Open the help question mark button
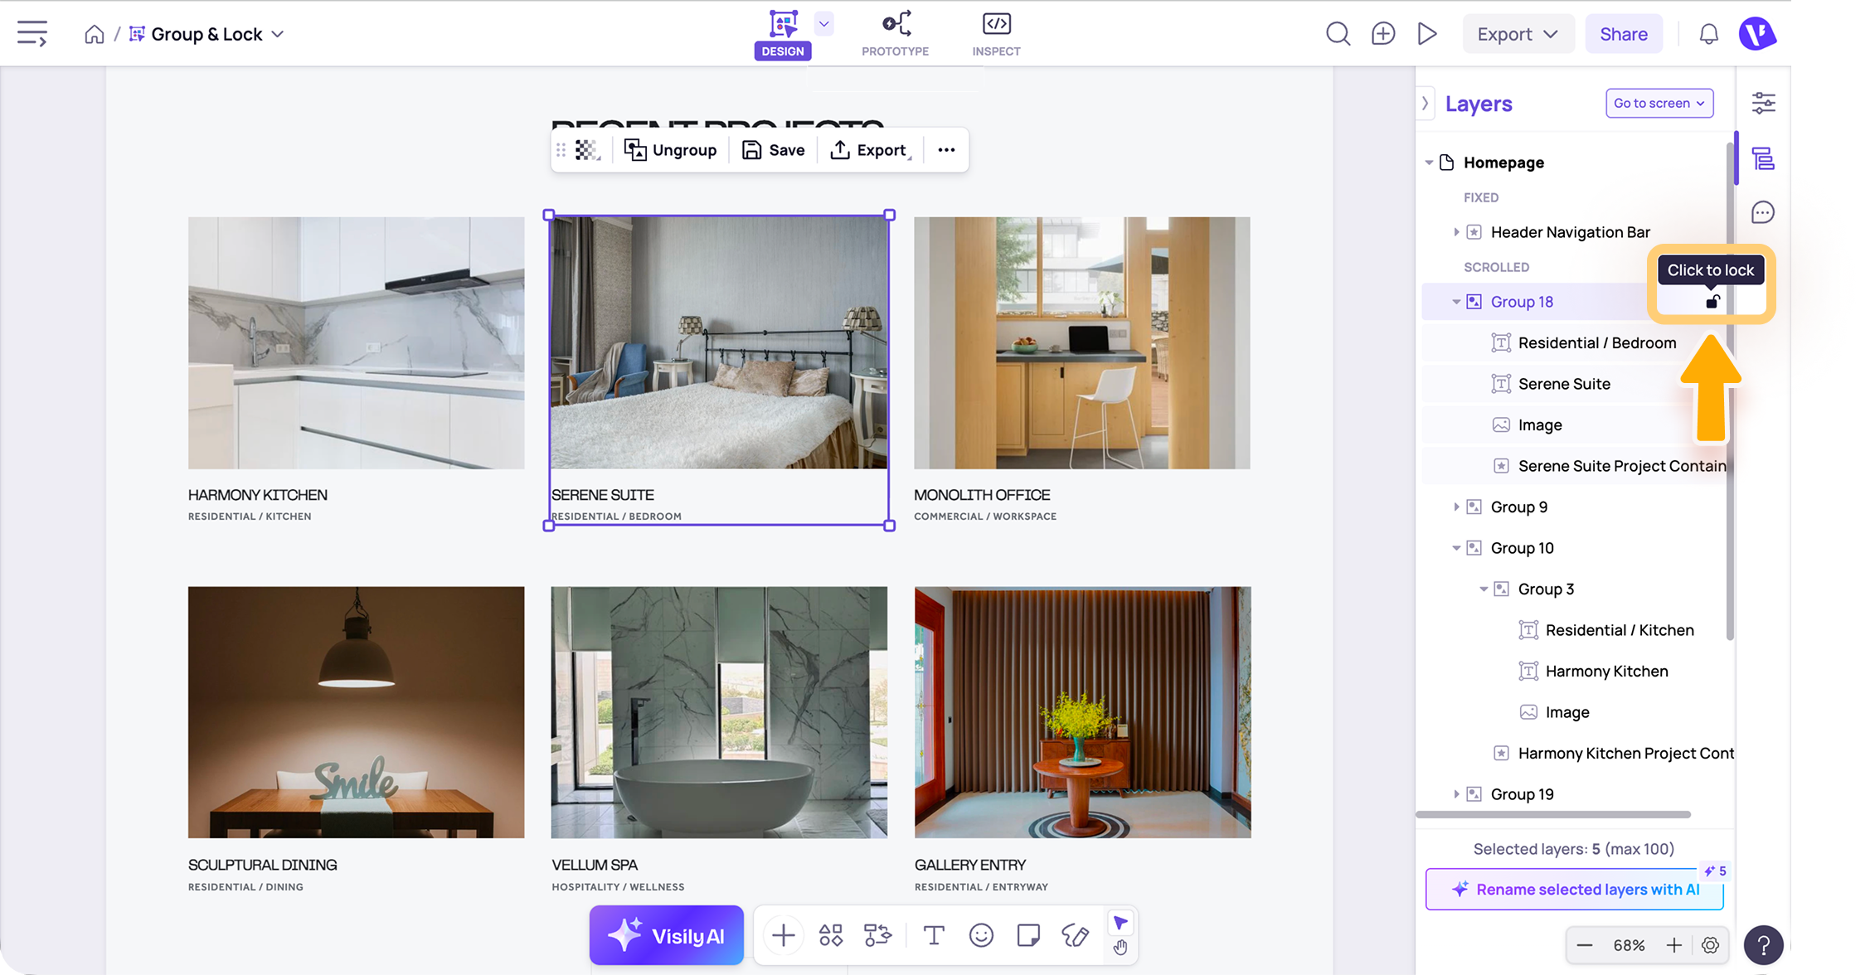 (1763, 945)
